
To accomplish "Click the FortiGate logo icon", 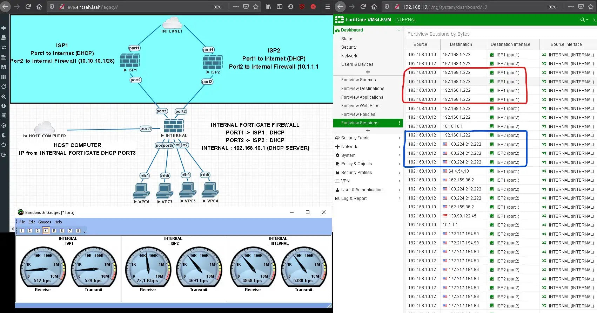I will coord(339,20).
